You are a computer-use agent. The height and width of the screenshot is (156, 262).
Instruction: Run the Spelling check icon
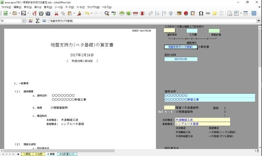pyautogui.click(x=114, y=13)
